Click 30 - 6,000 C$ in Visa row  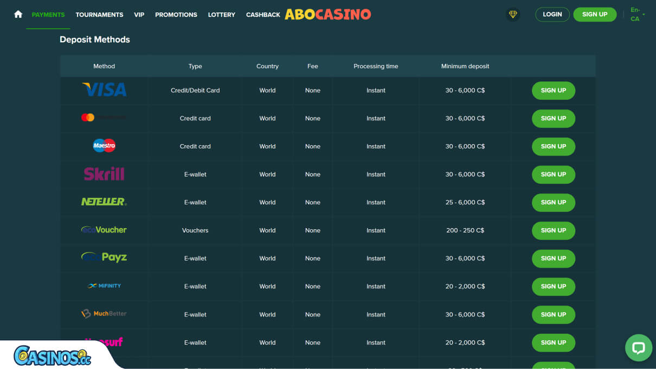pos(465,90)
